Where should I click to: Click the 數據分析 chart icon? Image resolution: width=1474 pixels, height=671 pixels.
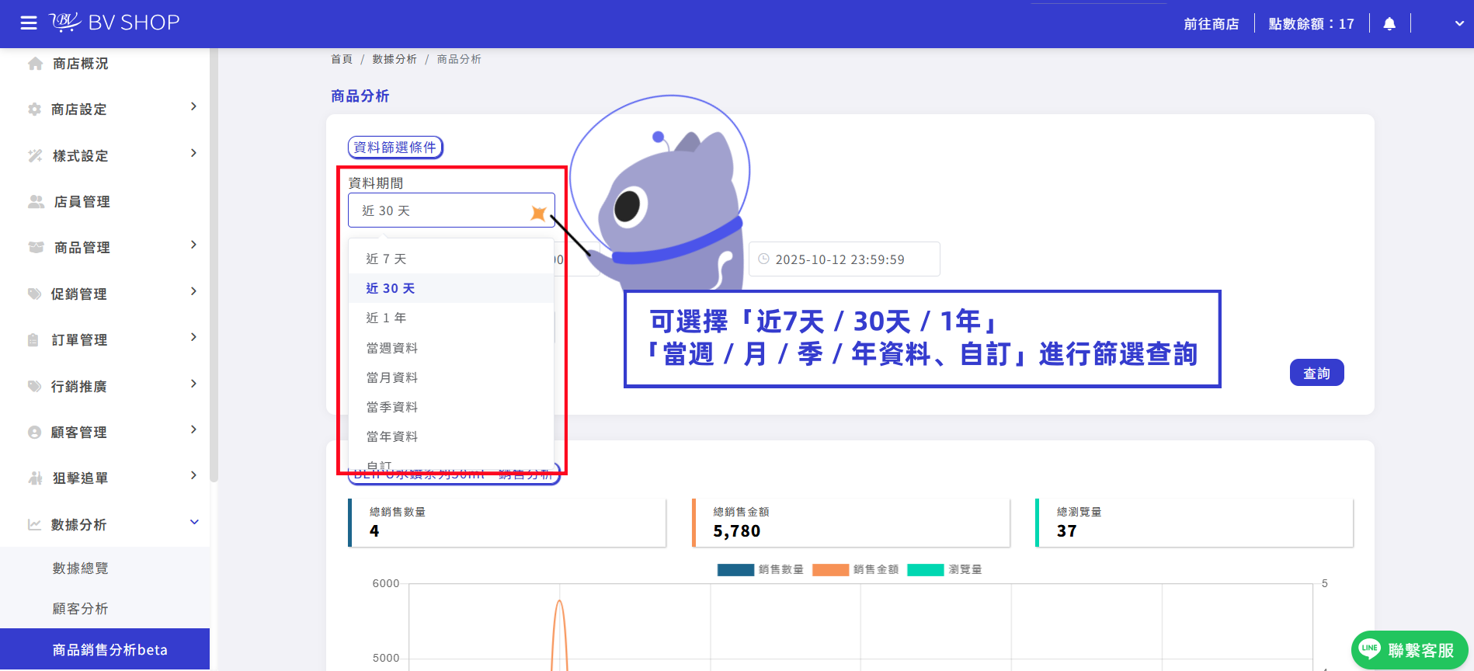point(34,525)
